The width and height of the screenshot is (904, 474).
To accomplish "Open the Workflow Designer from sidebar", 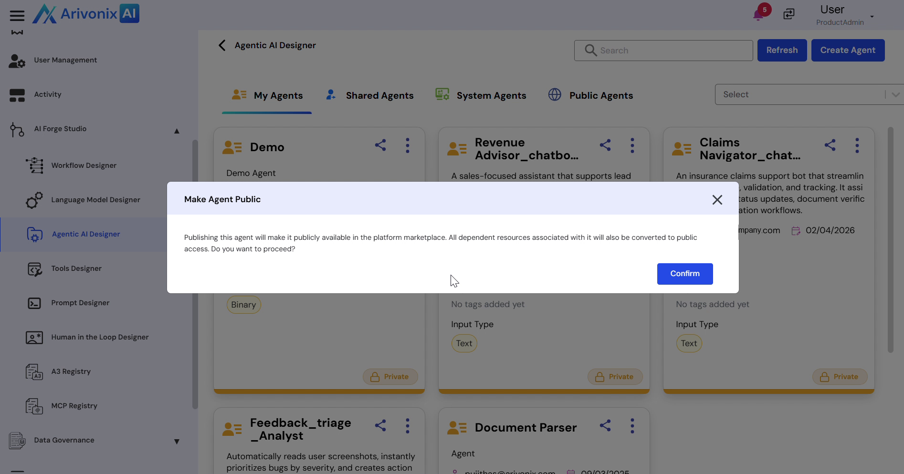I will coord(84,165).
